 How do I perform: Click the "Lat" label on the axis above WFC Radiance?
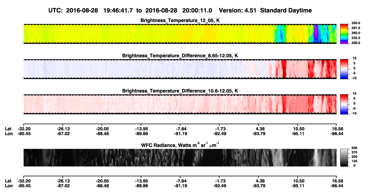tap(8, 129)
